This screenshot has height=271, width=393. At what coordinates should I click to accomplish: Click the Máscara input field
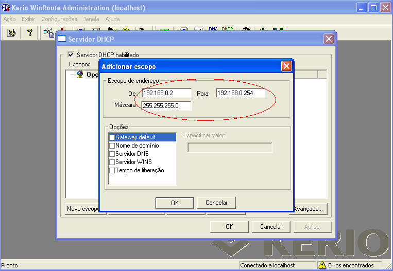coord(166,106)
